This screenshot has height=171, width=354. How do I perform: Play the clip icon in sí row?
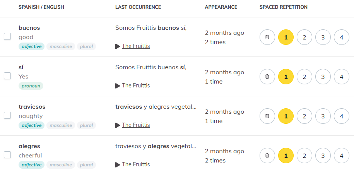[117, 86]
